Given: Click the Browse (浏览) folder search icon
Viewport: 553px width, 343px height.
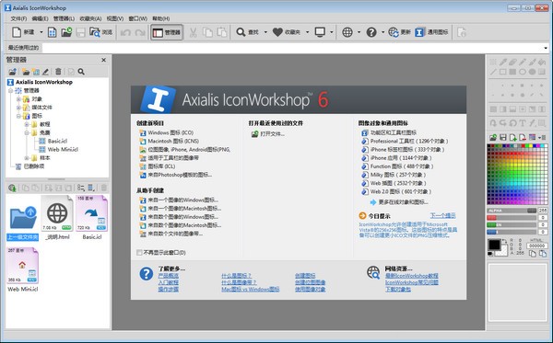Looking at the screenshot, I should pos(95,32).
